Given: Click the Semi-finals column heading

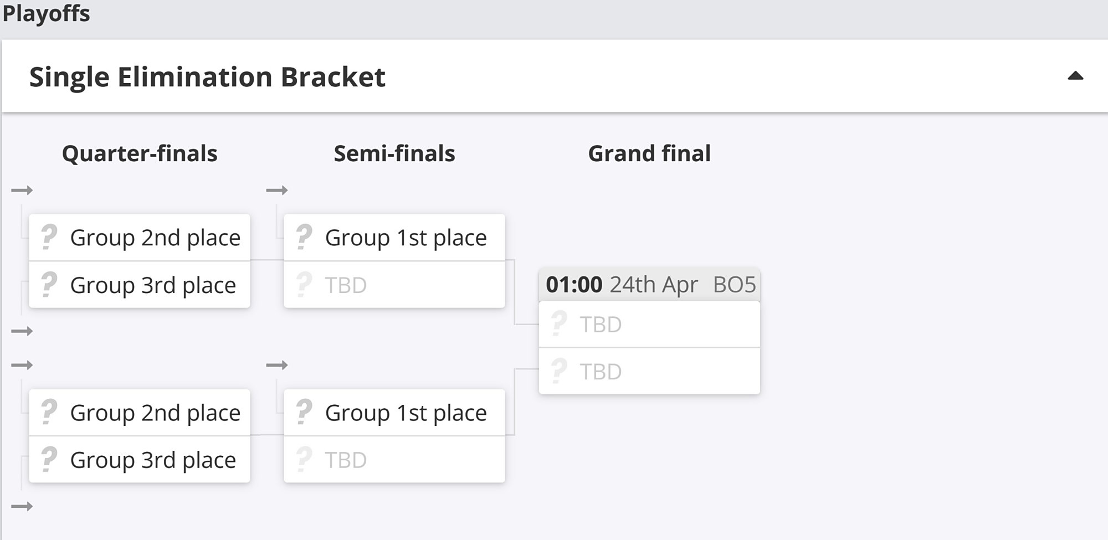Looking at the screenshot, I should (394, 153).
